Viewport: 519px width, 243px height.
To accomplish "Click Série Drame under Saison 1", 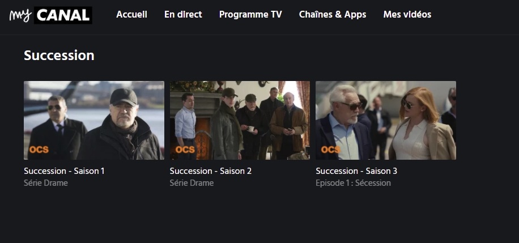I will coord(46,183).
